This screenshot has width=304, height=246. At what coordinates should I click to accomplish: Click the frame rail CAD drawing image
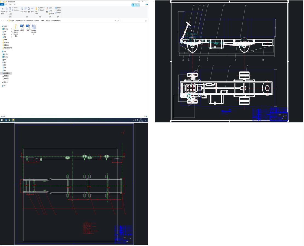[74, 184]
